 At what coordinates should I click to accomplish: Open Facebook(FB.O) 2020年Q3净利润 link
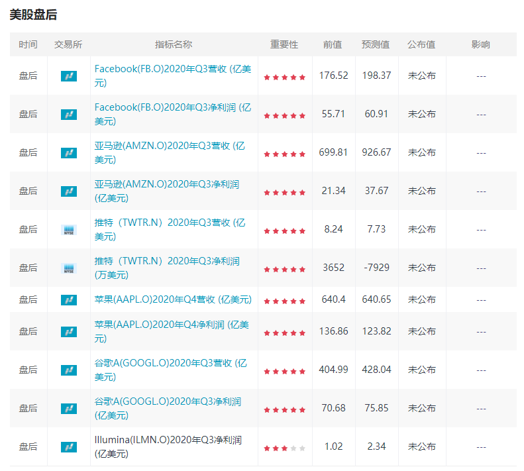[172, 107]
